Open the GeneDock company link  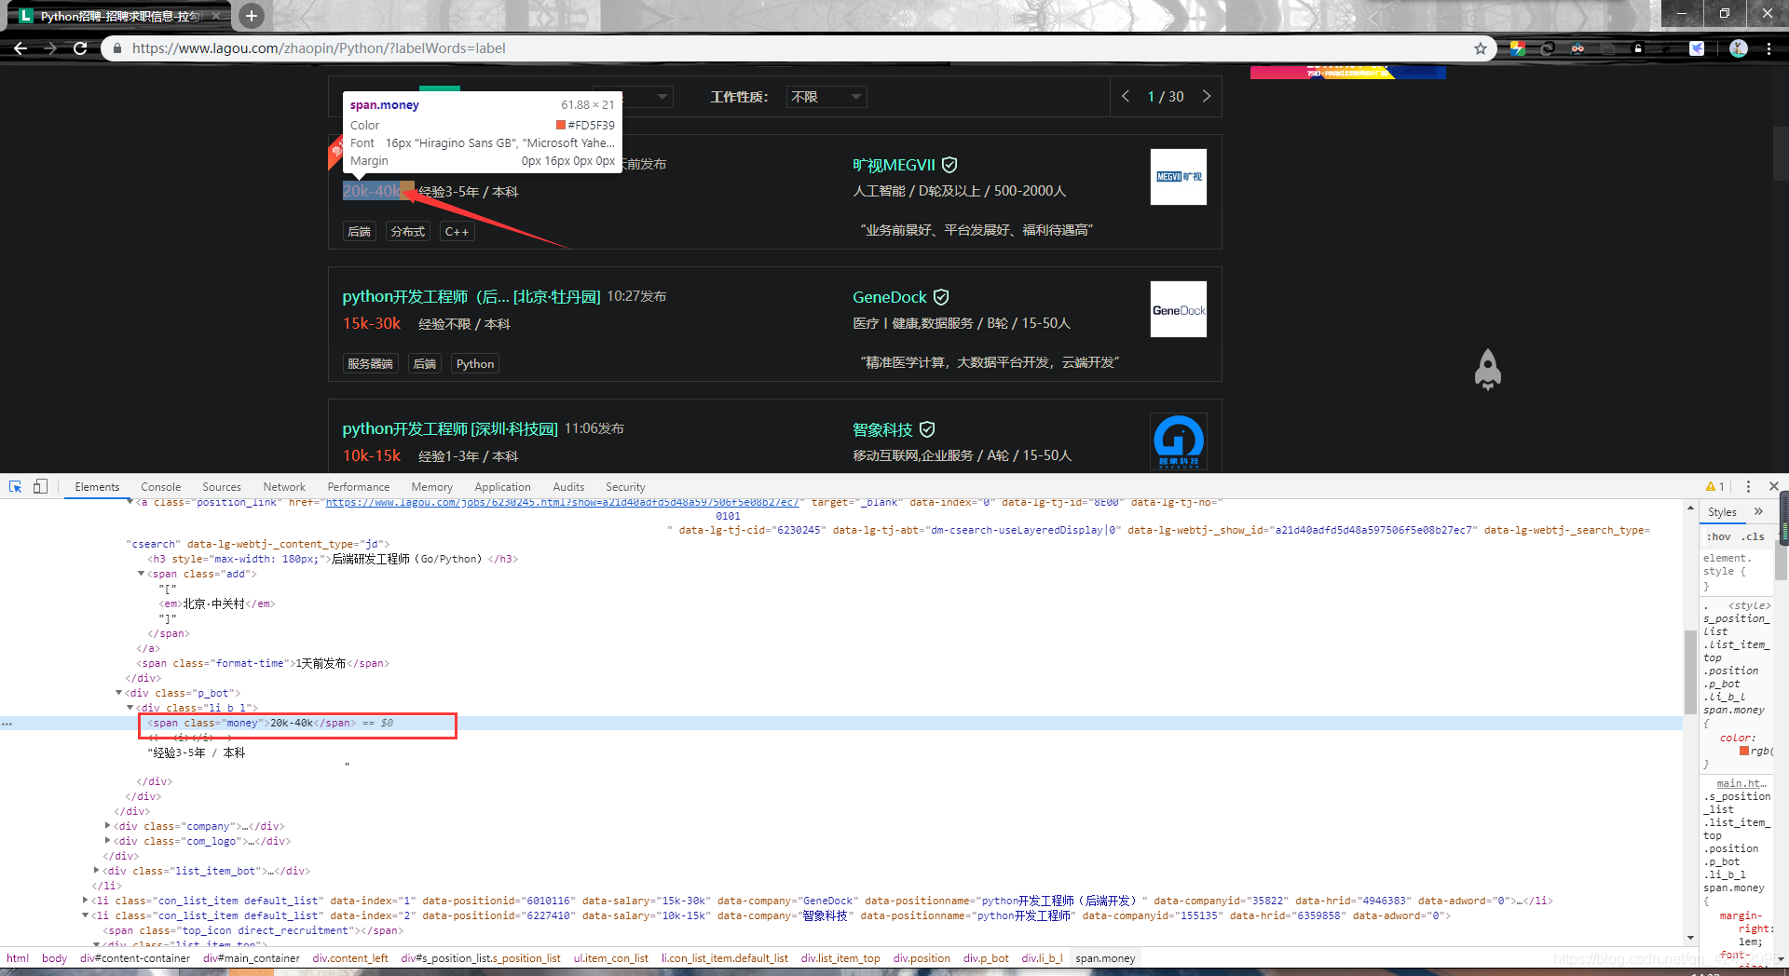coord(890,297)
